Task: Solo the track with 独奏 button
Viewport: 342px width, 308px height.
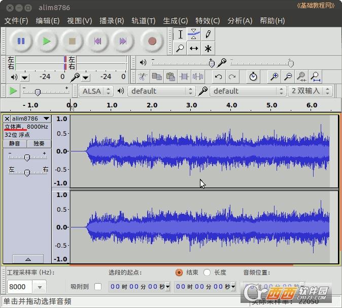Action: (x=39, y=143)
